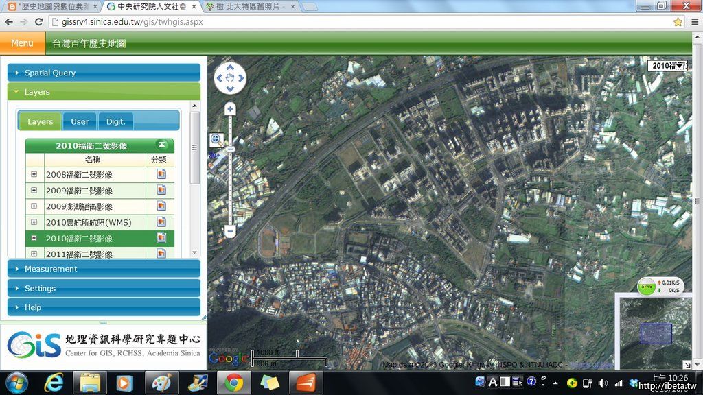
Task: Switch to the Digit. tab
Action: point(115,121)
